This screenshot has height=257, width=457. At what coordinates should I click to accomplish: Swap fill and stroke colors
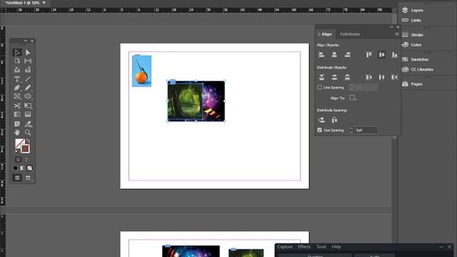(28, 141)
